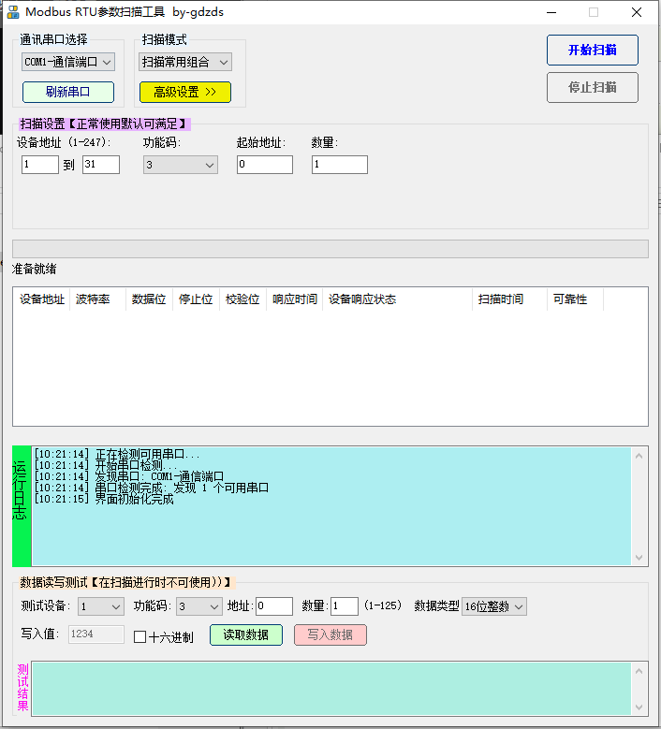661x729 pixels.
Task: Open 功能码 dropdown in read-write test section
Action: tap(199, 606)
